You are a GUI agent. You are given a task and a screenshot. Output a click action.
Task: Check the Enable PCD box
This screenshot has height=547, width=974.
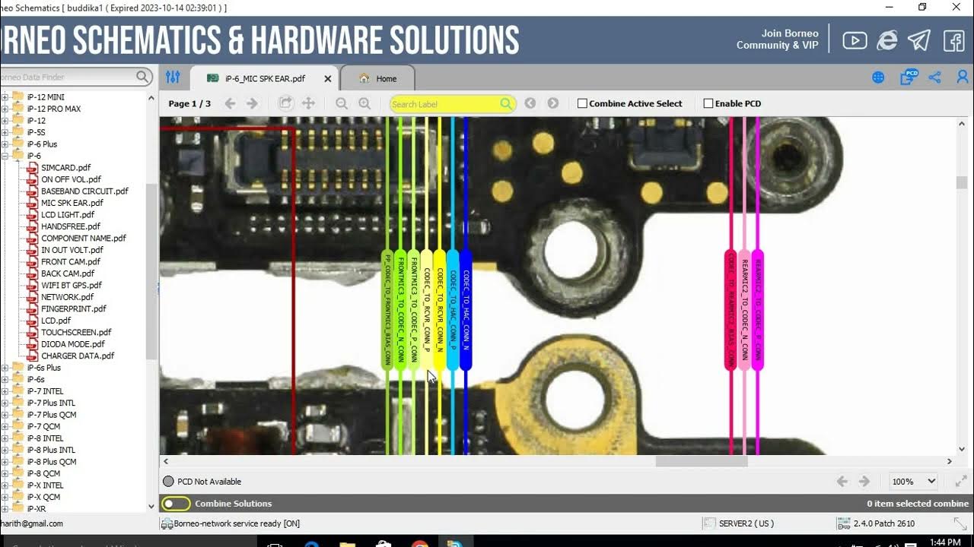[708, 103]
